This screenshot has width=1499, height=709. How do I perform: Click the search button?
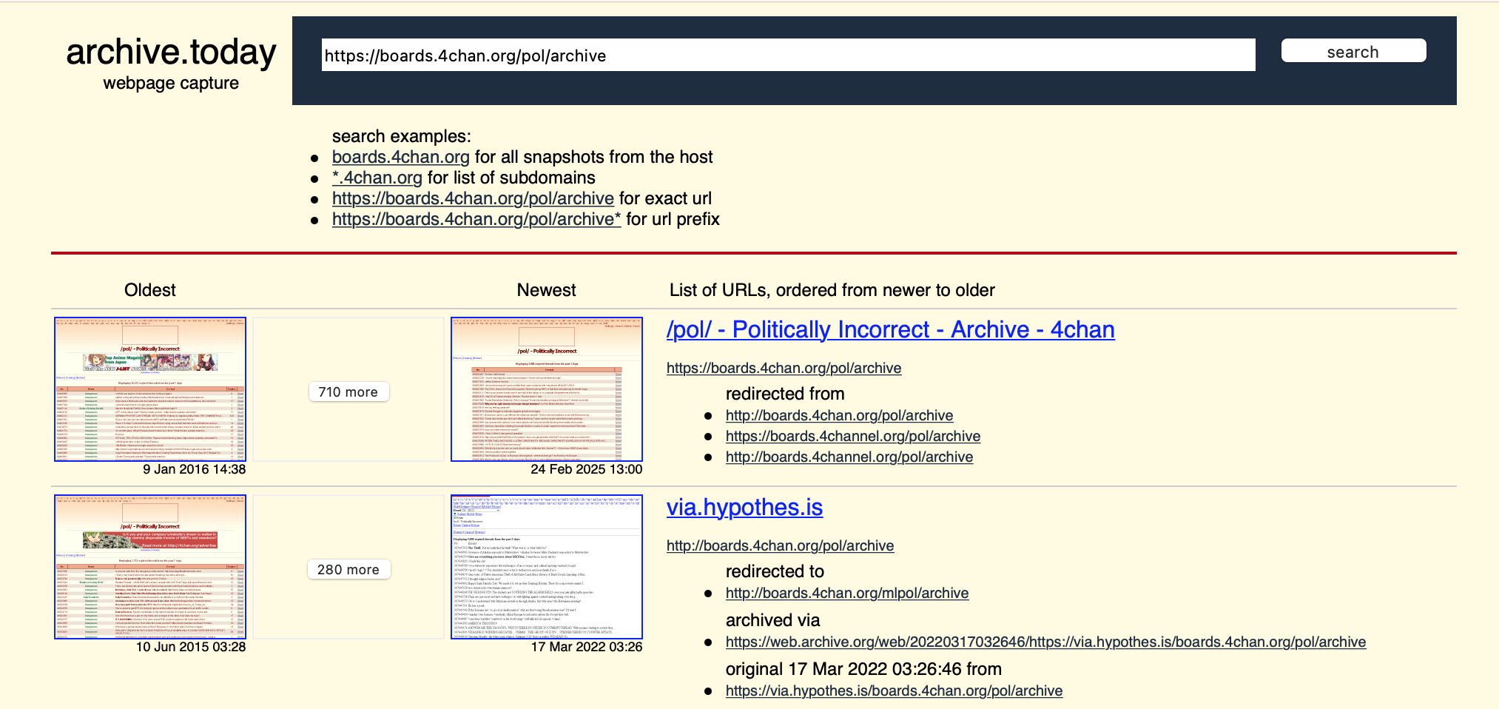1353,51
